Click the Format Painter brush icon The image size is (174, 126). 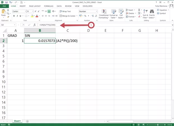point(9,16)
